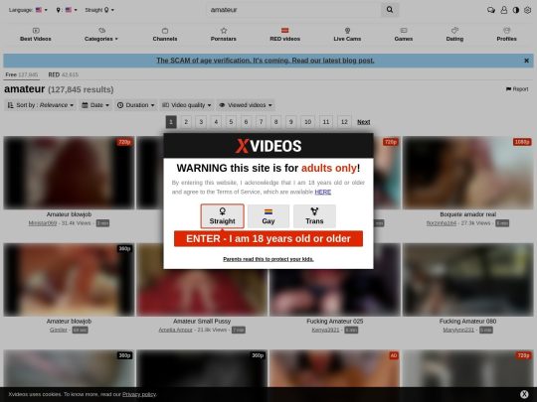537x402 pixels.
Task: Open the Video quality dropdown
Action: click(186, 105)
